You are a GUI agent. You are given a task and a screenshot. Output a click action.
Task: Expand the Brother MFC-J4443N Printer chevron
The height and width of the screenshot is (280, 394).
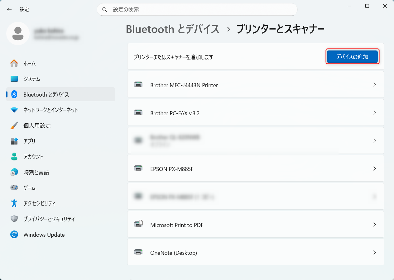point(375,85)
